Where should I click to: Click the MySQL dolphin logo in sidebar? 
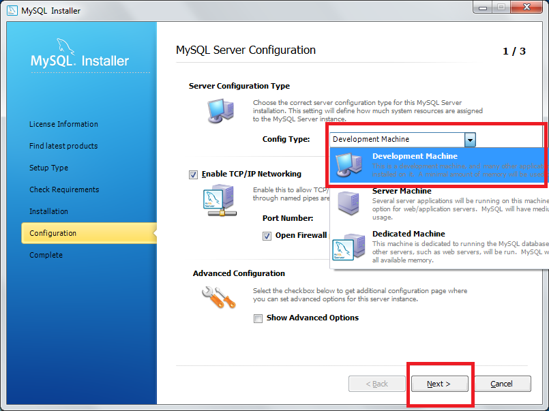tap(65, 46)
